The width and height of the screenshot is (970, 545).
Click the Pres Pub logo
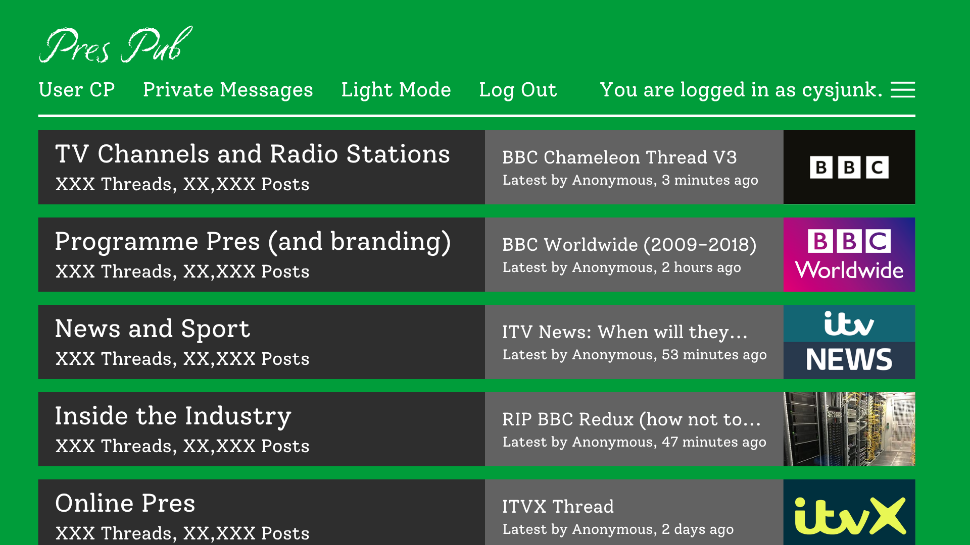point(116,45)
